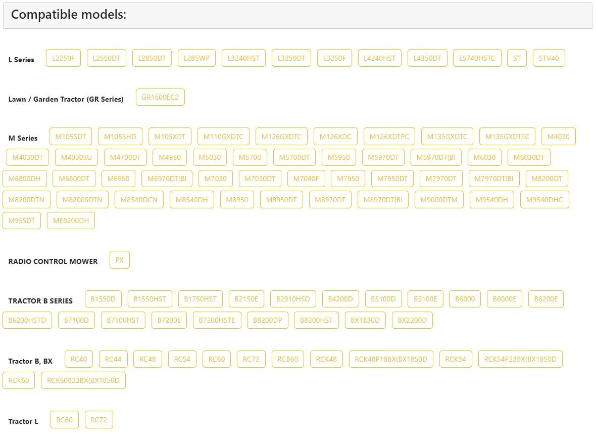
Task: Click the L3250DT model tag
Action: pos(291,58)
